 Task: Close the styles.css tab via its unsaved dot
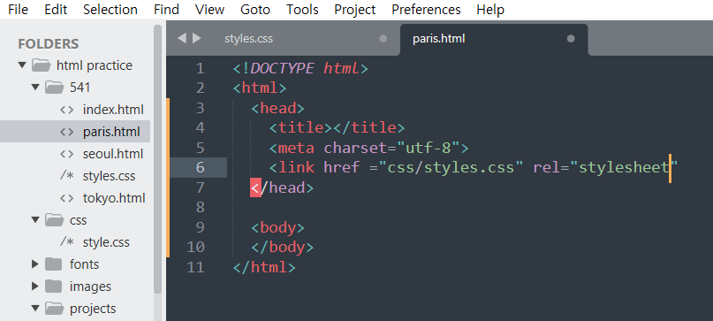pyautogui.click(x=383, y=39)
